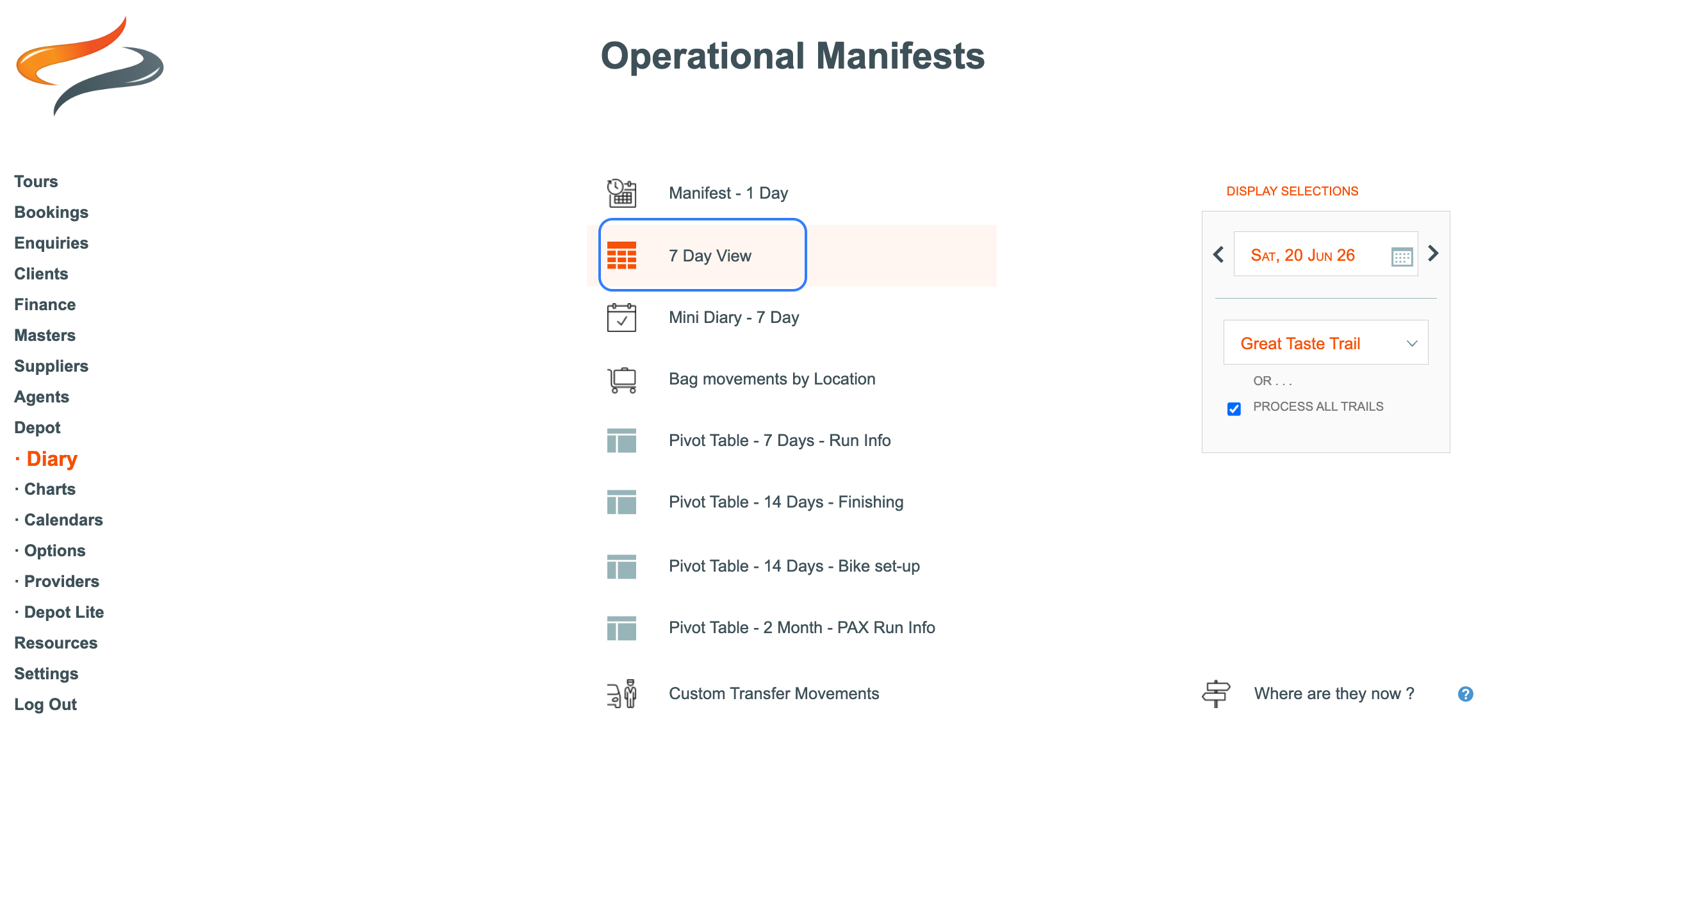The height and width of the screenshot is (901, 1681).
Task: Click the Sat, 20 Jun 26 date field
Action: click(x=1302, y=255)
